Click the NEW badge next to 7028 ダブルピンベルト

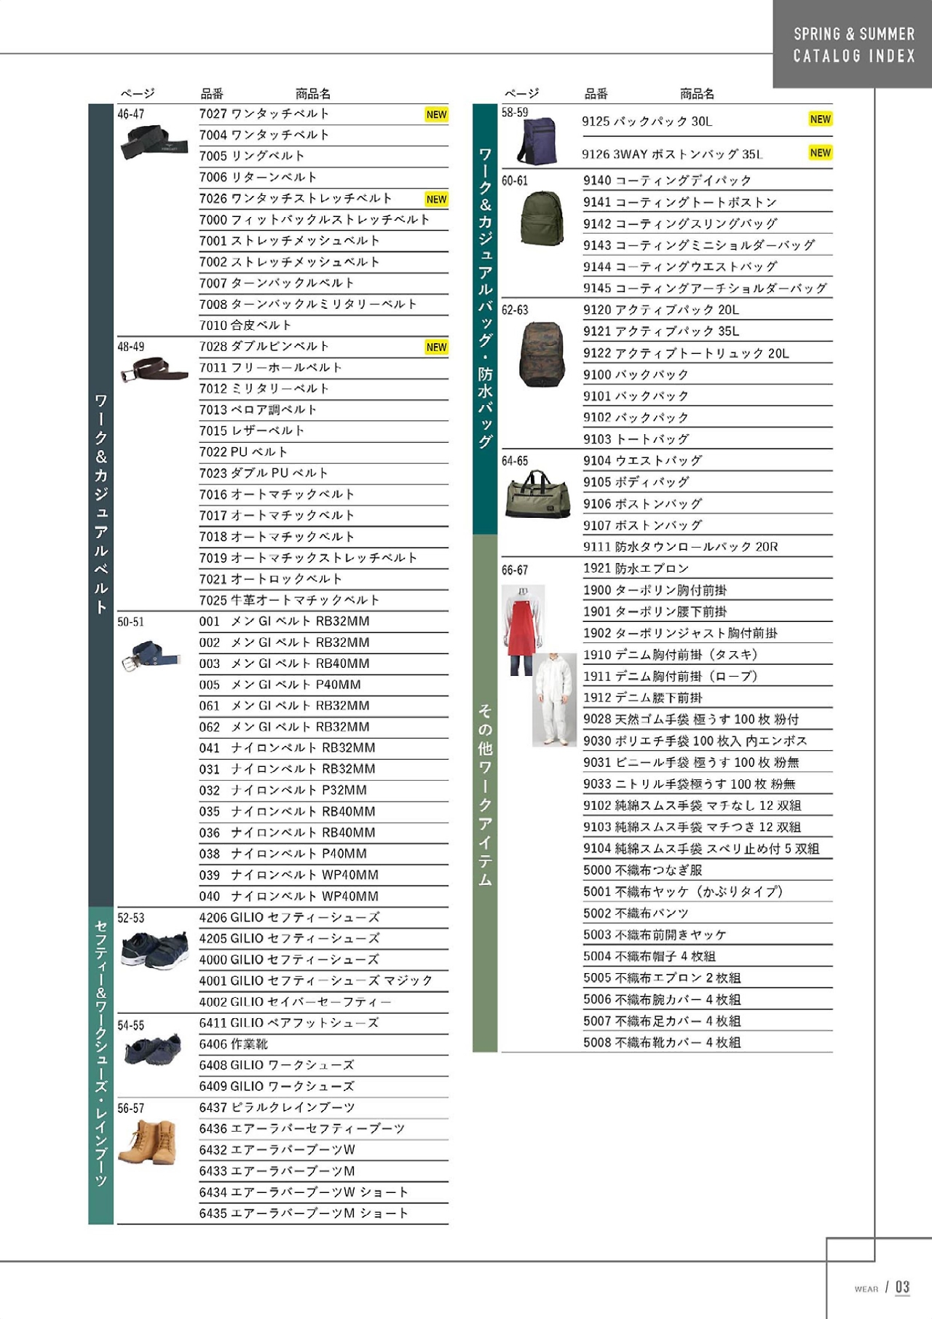[436, 347]
